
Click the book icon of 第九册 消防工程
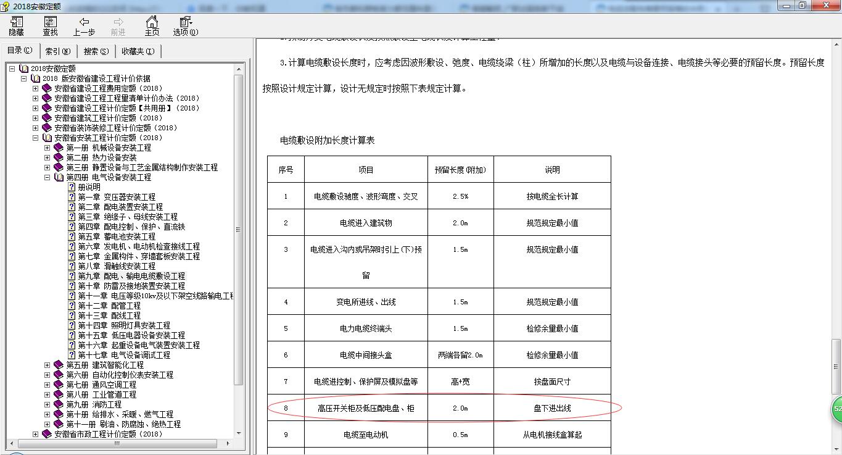(59, 404)
